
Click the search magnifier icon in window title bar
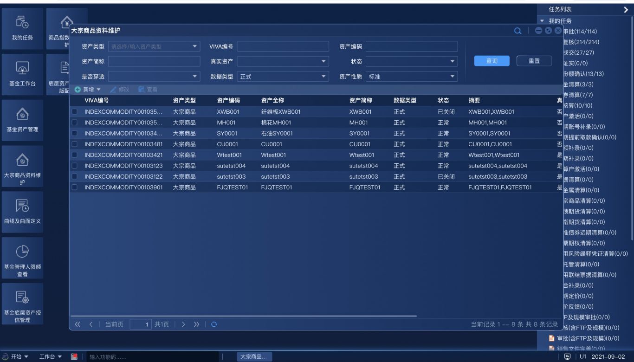[x=518, y=31]
